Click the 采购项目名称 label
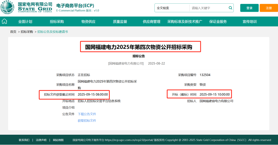Screen dimensions: 278x145 click(x=65, y=85)
